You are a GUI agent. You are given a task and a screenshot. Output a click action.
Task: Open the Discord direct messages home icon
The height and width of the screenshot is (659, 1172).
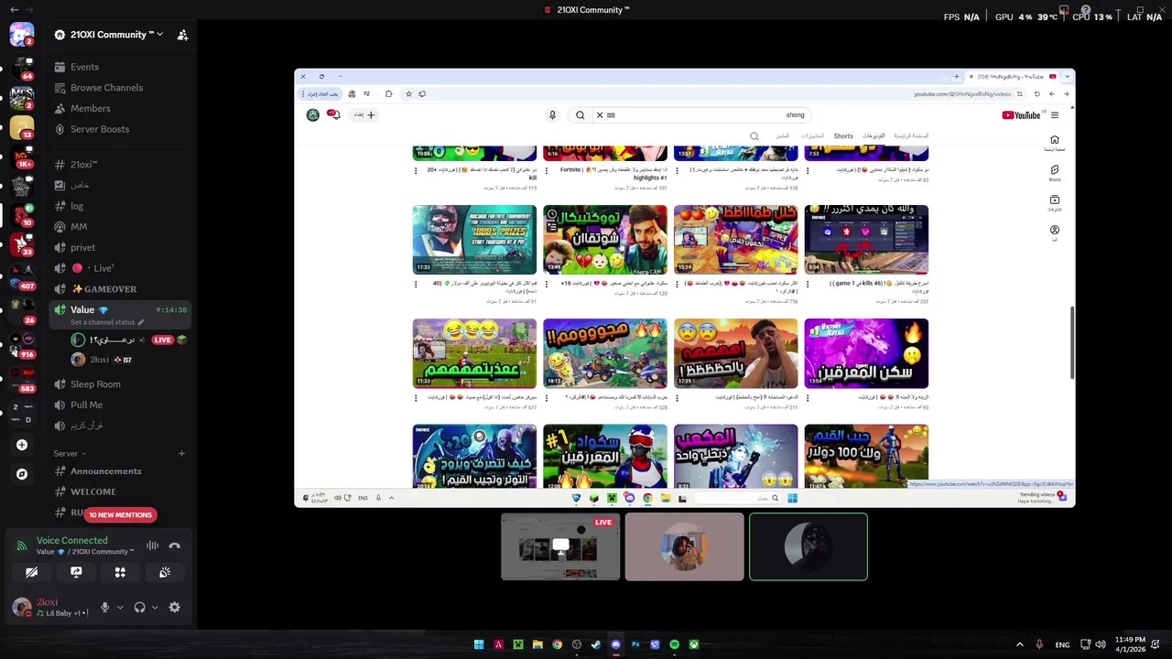[x=21, y=35]
